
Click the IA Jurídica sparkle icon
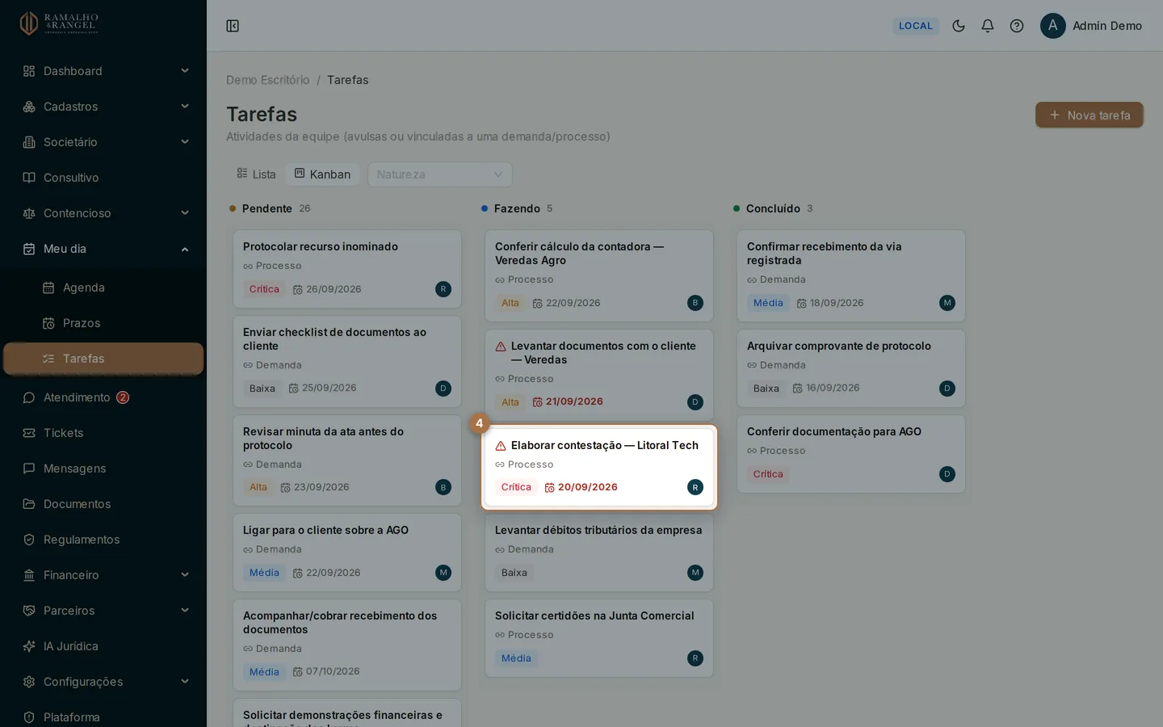(x=29, y=646)
